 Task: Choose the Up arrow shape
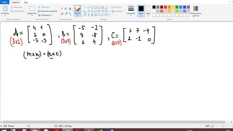106,11
